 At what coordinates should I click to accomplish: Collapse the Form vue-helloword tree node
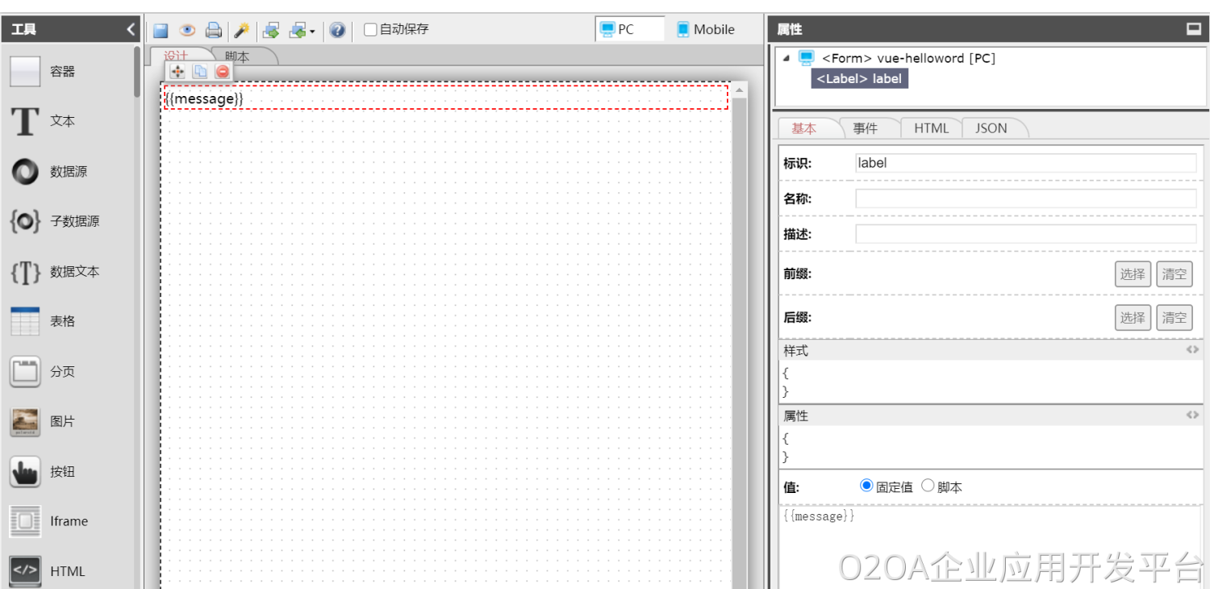(786, 58)
